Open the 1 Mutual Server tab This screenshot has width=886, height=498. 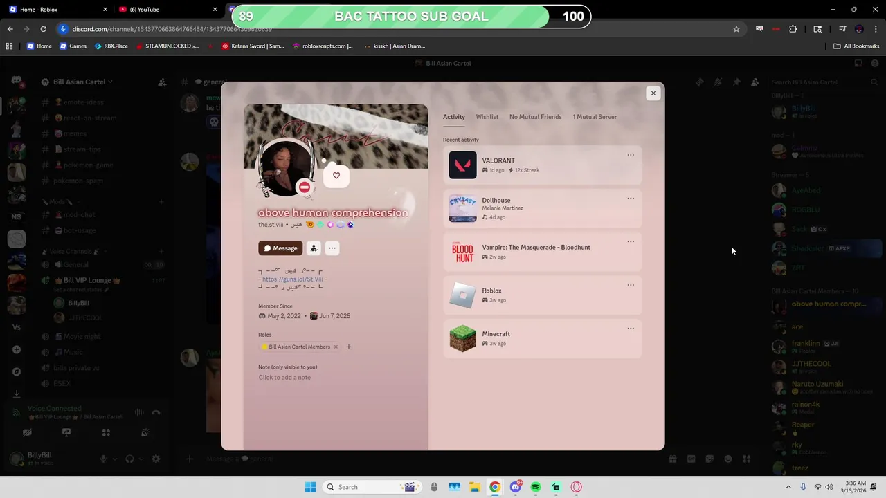pos(595,117)
